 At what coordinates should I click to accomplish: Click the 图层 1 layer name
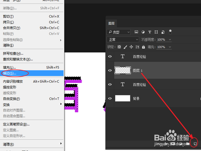[137, 71]
